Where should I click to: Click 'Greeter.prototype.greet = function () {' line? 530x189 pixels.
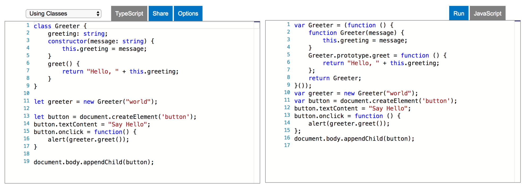click(x=378, y=56)
